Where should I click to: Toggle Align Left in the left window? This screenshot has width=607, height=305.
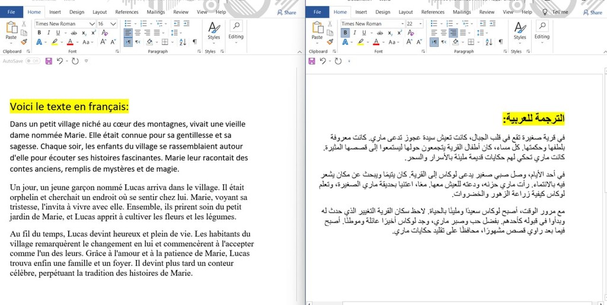[x=128, y=33]
